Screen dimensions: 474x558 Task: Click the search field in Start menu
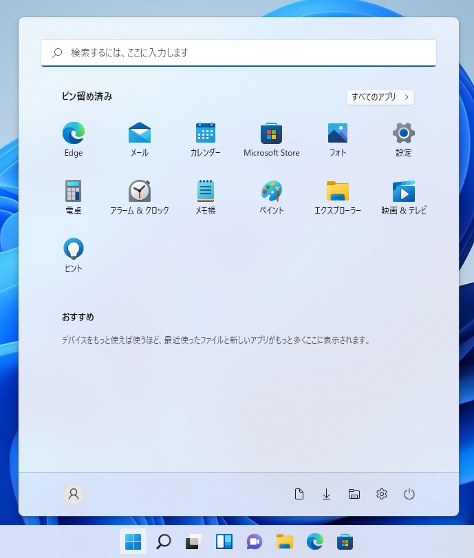point(239,52)
